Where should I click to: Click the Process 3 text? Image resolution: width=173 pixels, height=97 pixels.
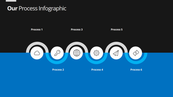(x=77, y=29)
